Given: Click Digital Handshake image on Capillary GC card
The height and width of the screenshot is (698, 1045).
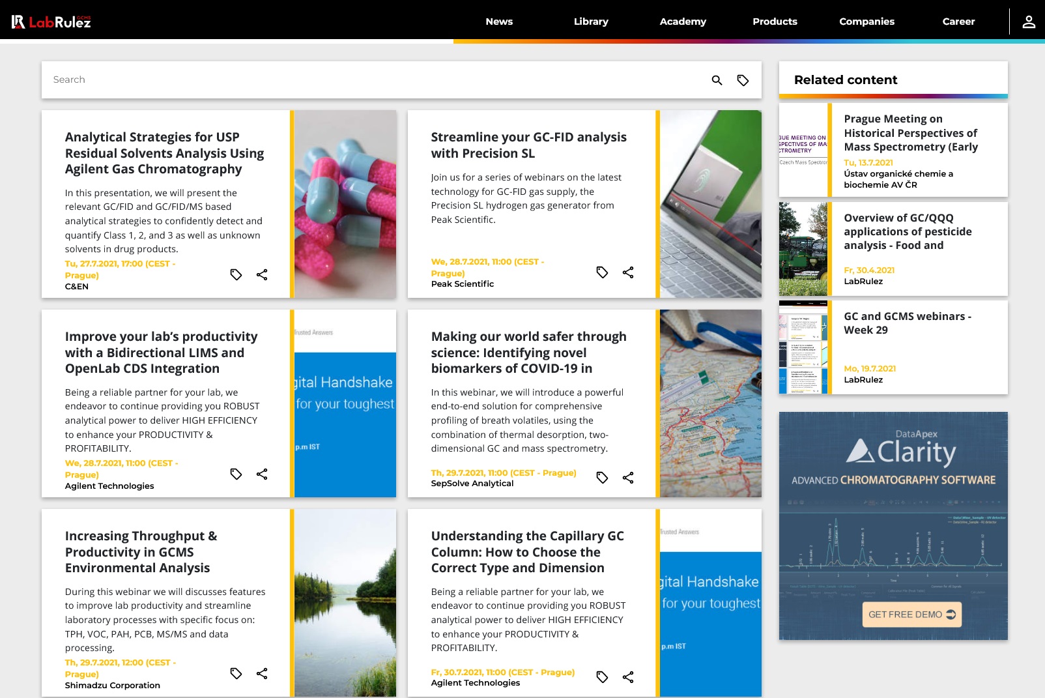Looking at the screenshot, I should point(711,603).
